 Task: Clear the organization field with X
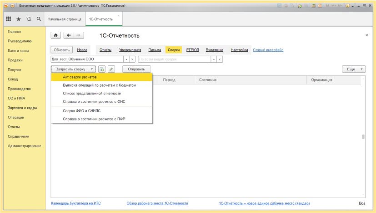coord(132,59)
